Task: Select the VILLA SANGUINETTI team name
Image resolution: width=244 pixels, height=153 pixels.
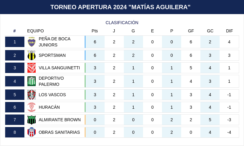Action: pyautogui.click(x=59, y=68)
